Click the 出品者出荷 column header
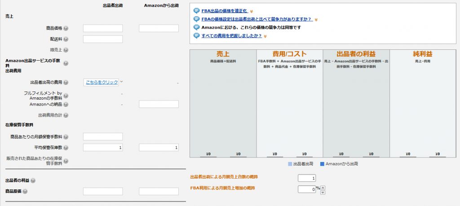Screen dimensions: 460x206 click(x=113, y=5)
